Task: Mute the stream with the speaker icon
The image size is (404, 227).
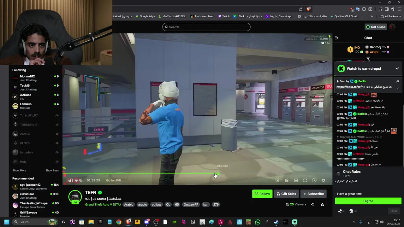Action: [81, 180]
